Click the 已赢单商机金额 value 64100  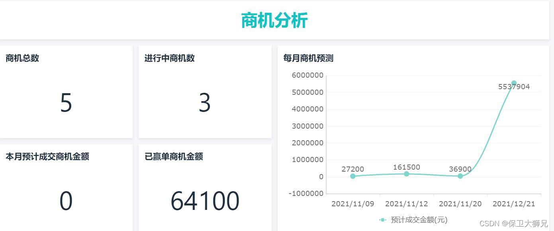coord(205,201)
